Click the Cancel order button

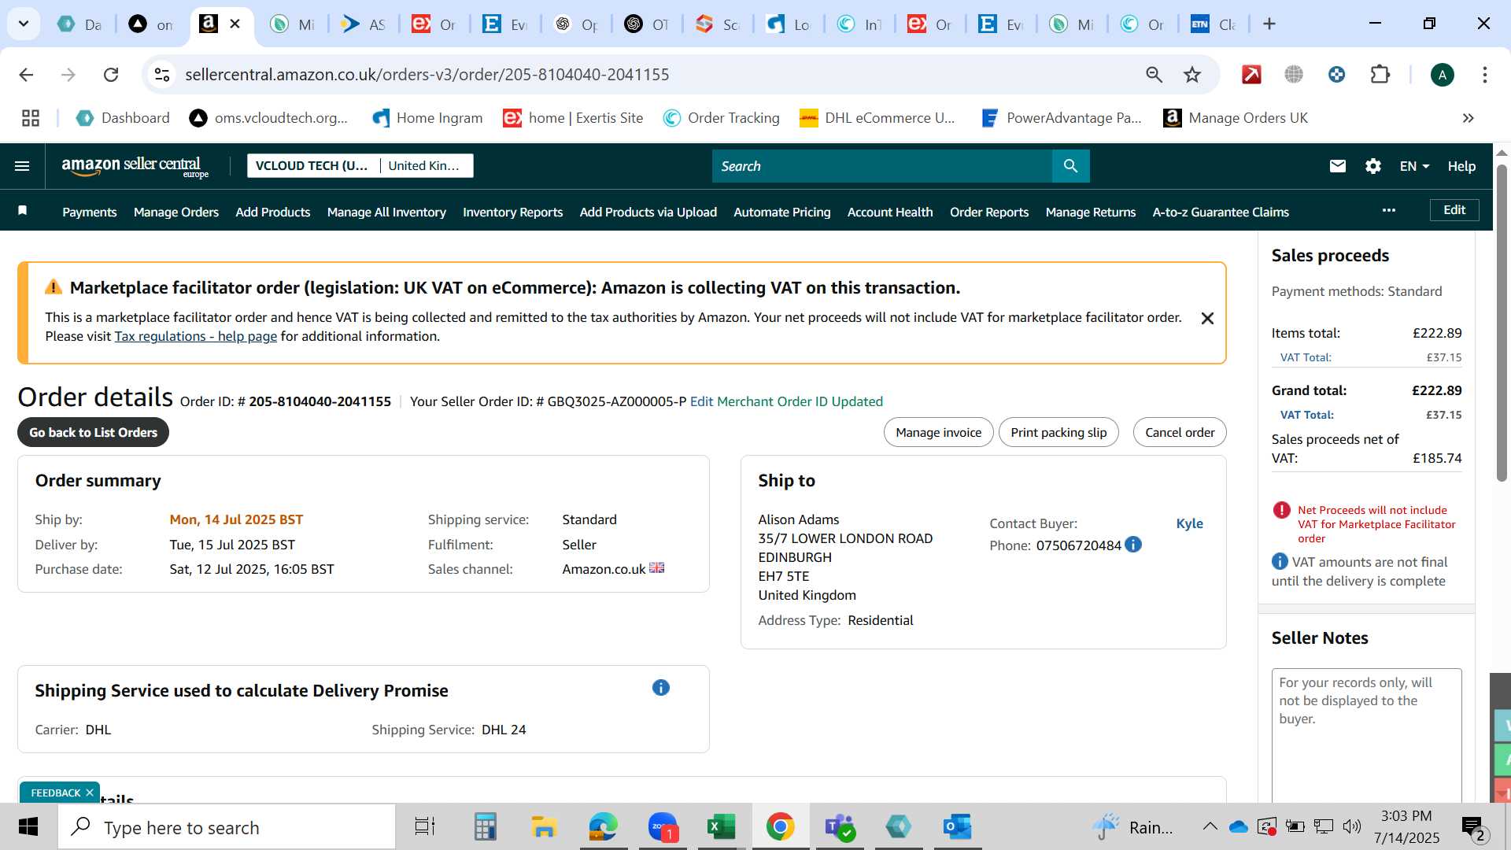click(x=1180, y=432)
